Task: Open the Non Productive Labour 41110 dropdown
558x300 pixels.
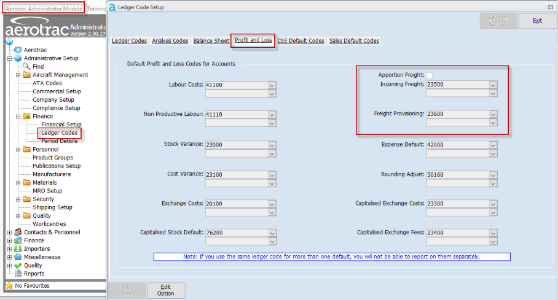Action: tap(272, 115)
